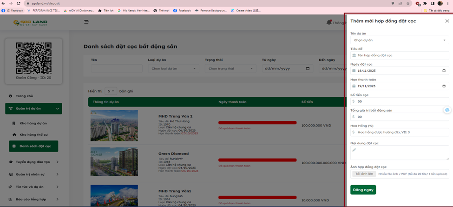453x207 pixels.
Task: Open calendar picker for Hạn thanh toán
Action: [x=444, y=86]
